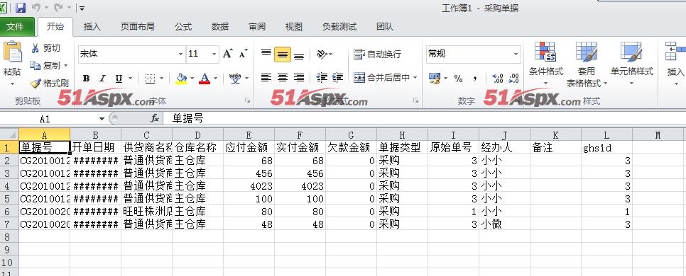This screenshot has width=686, height=276.
Task: Align text to the left
Action: pyautogui.click(x=266, y=78)
